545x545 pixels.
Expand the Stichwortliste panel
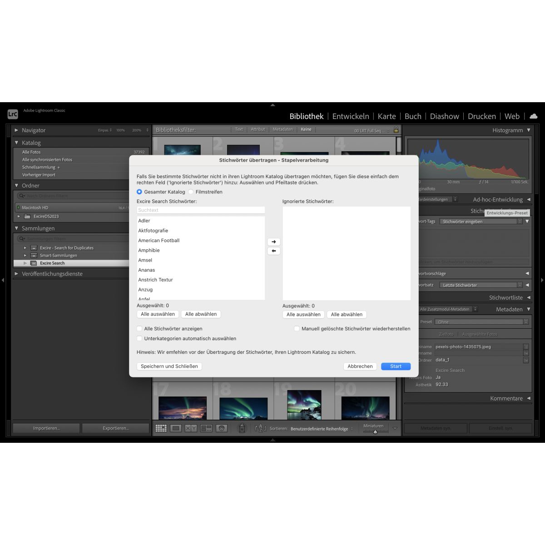[x=528, y=297]
